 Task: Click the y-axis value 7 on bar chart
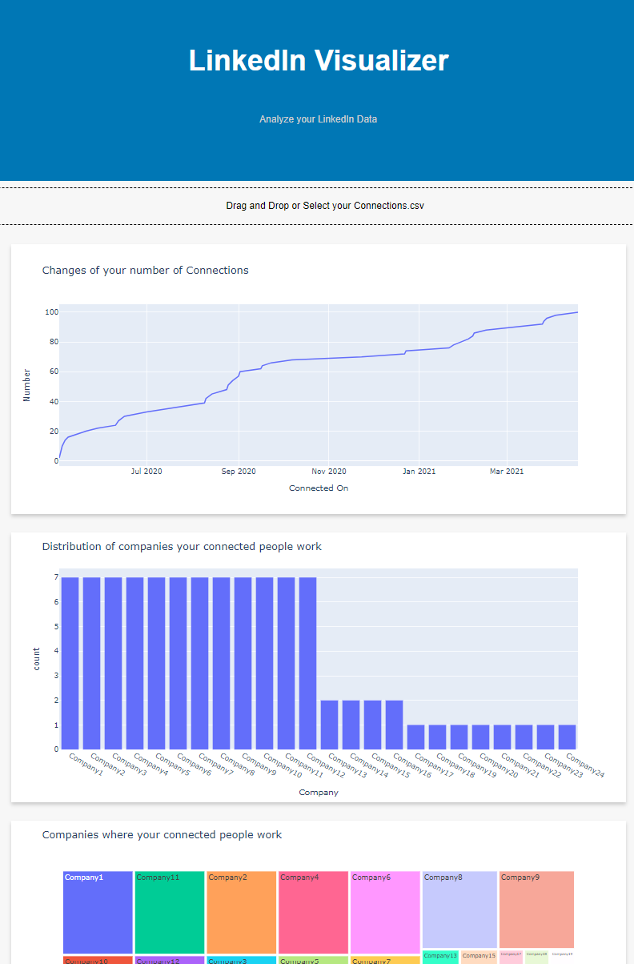tap(56, 577)
